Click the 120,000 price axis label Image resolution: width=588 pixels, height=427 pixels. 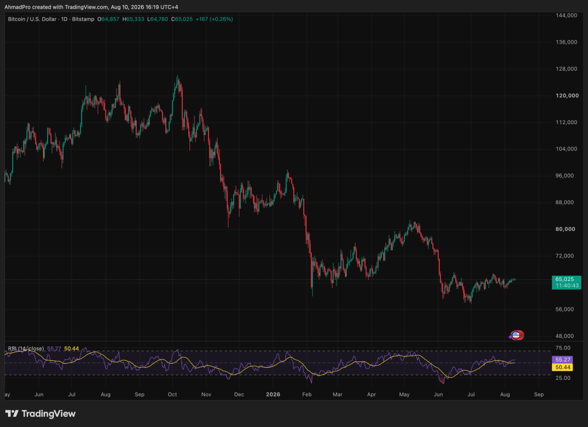point(567,95)
